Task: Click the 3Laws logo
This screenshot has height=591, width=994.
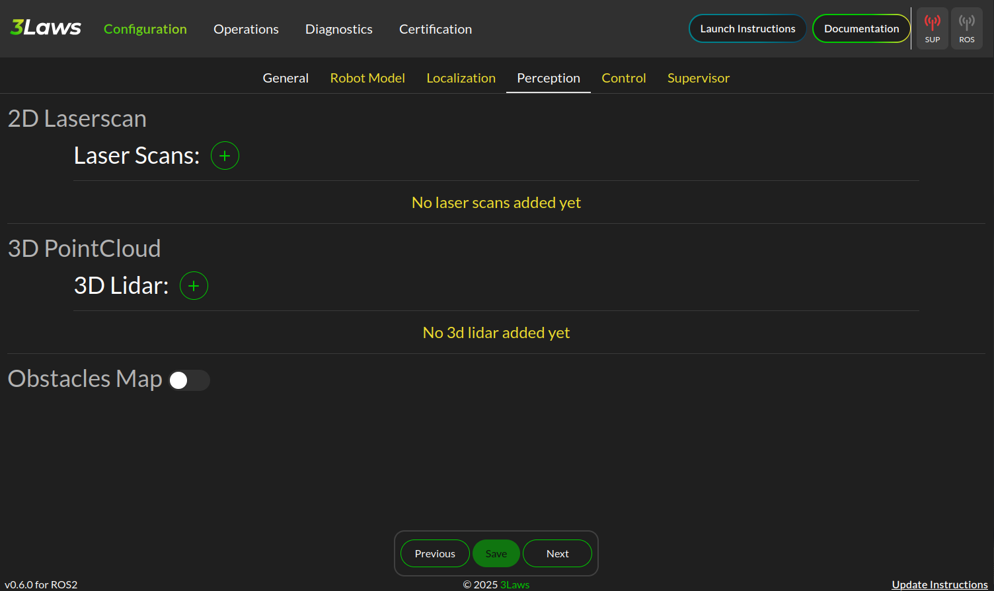Action: click(46, 28)
